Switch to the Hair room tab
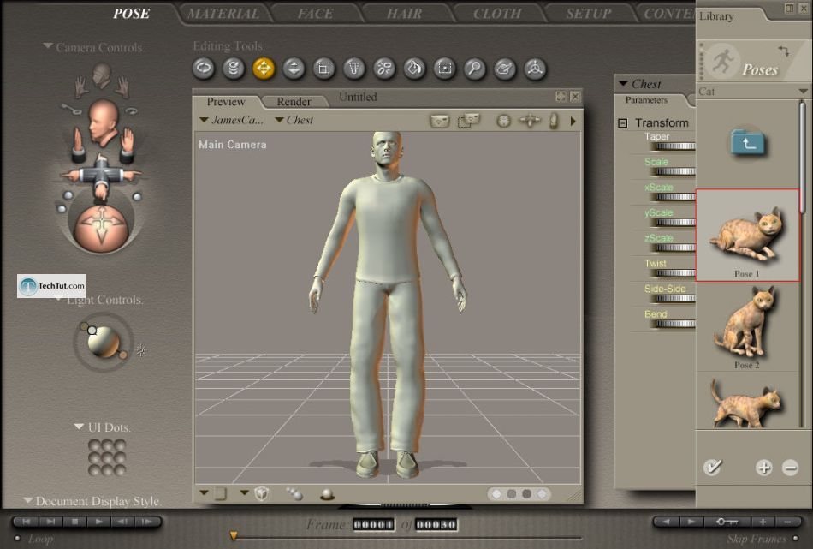Image resolution: width=813 pixels, height=549 pixels. pyautogui.click(x=405, y=14)
